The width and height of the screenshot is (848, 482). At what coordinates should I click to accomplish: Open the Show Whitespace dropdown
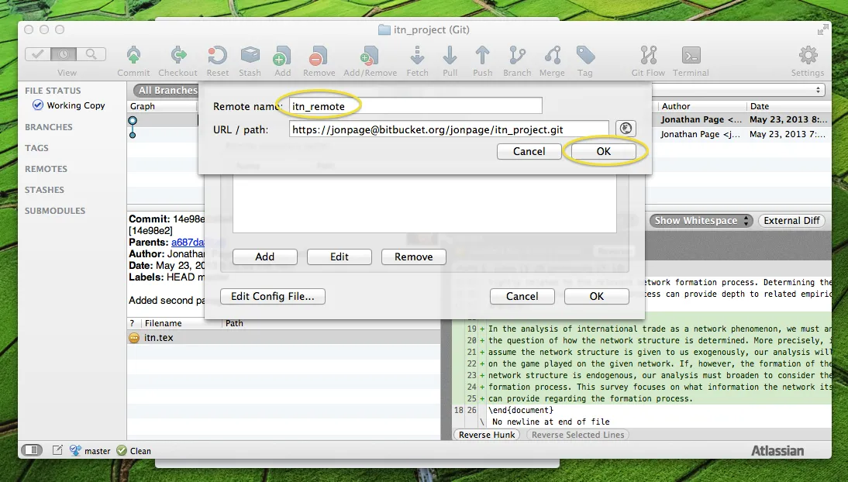point(699,220)
